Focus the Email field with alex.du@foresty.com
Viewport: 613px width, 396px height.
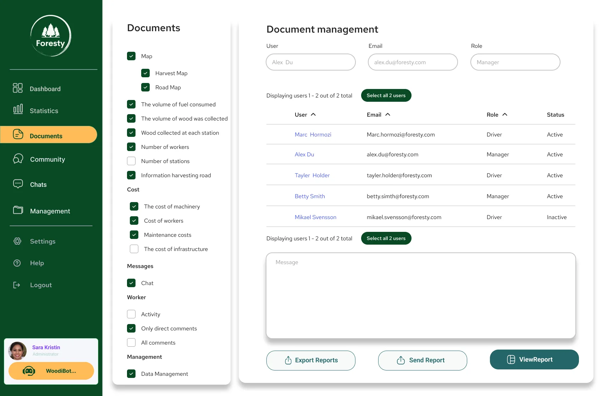pyautogui.click(x=413, y=62)
